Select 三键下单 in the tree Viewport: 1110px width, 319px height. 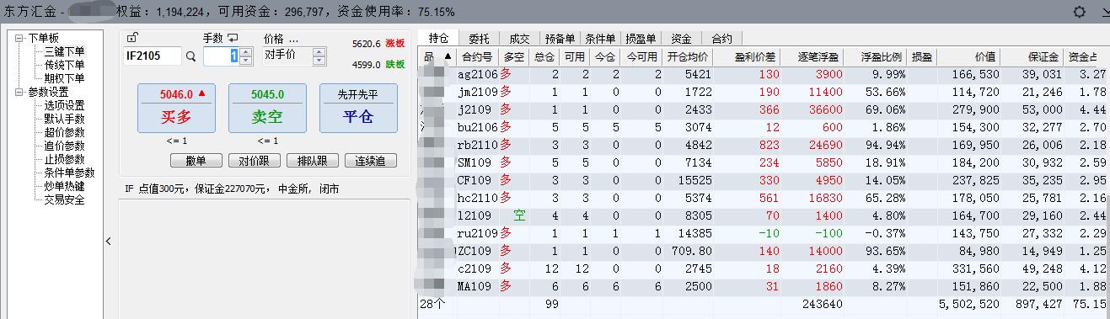(64, 52)
